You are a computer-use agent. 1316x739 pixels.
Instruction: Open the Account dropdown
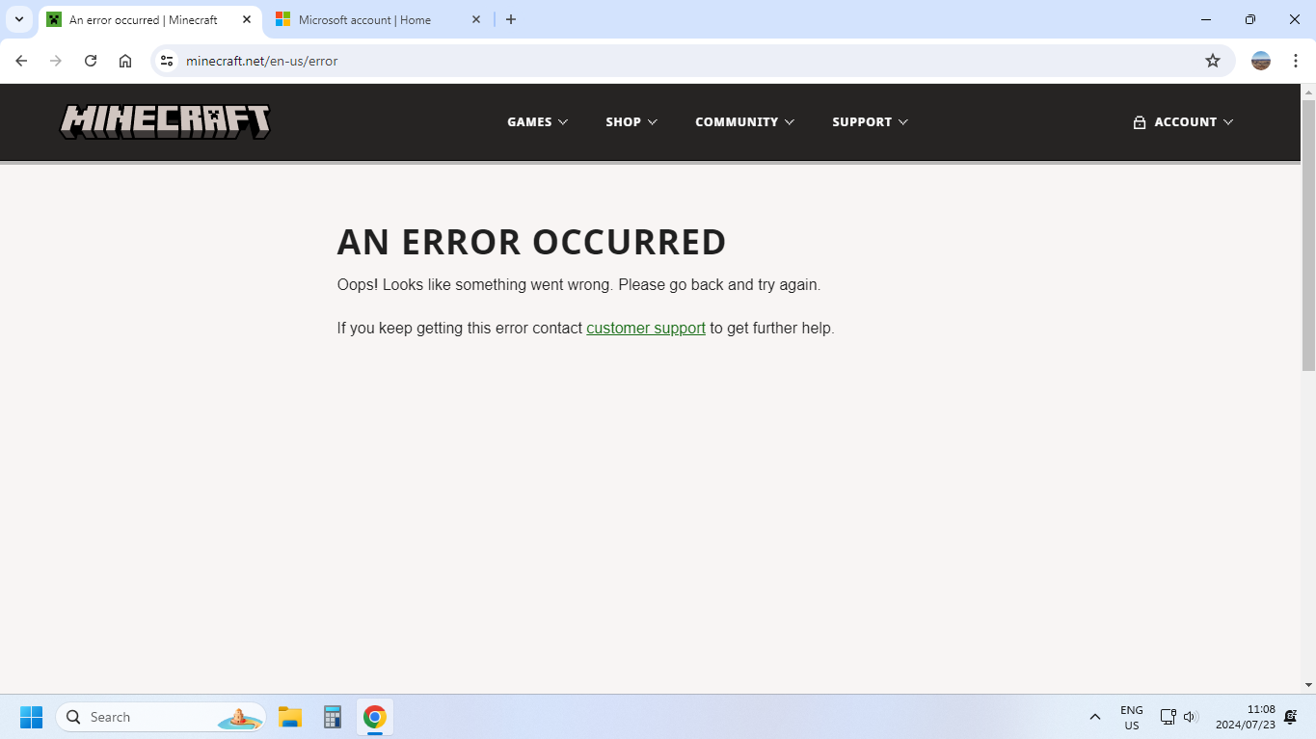[x=1183, y=122]
